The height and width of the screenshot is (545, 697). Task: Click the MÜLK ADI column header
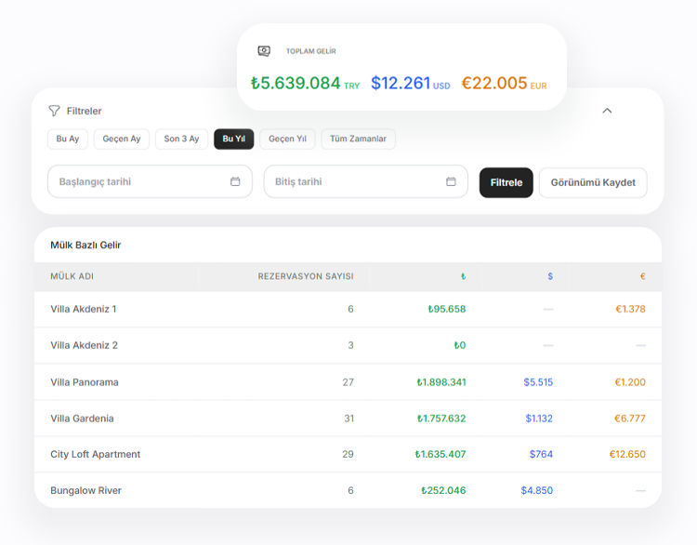pyautogui.click(x=72, y=276)
